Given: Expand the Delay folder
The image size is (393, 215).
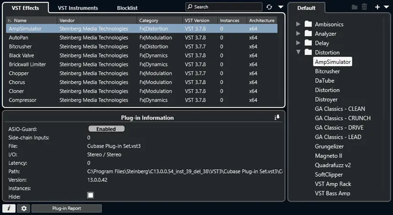Looking at the screenshot, I should (298, 43).
